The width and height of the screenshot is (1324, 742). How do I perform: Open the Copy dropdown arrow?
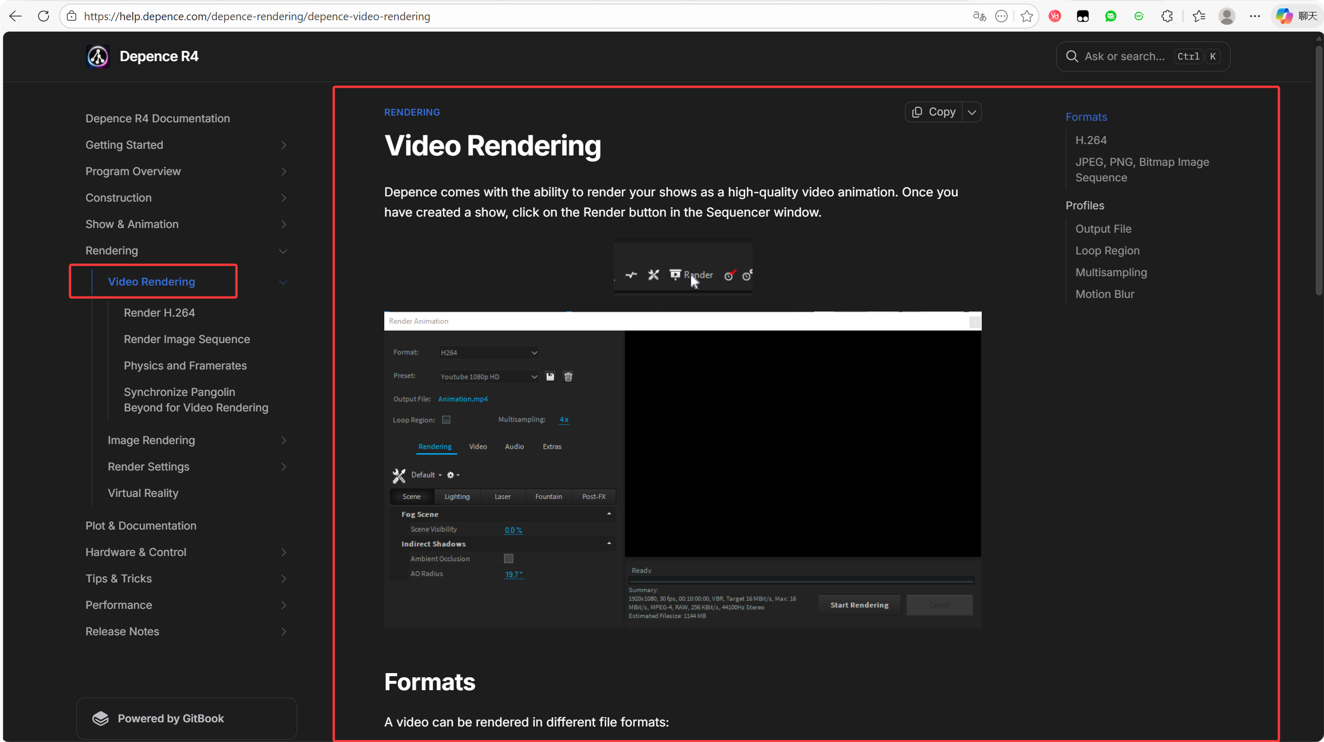tap(972, 112)
